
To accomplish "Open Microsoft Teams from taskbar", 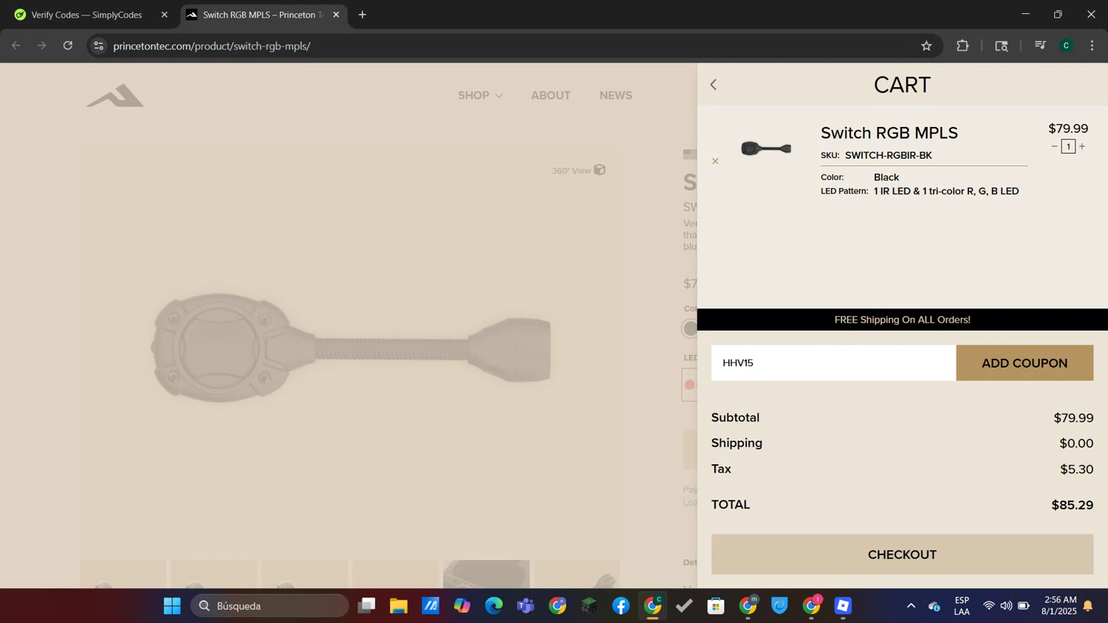I will coord(526,606).
